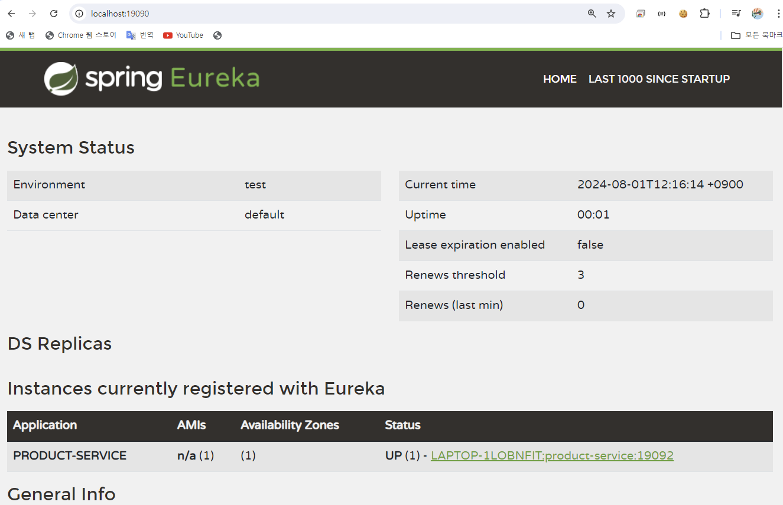Click the 'Renews threshold' label
783x505 pixels.
pos(455,275)
